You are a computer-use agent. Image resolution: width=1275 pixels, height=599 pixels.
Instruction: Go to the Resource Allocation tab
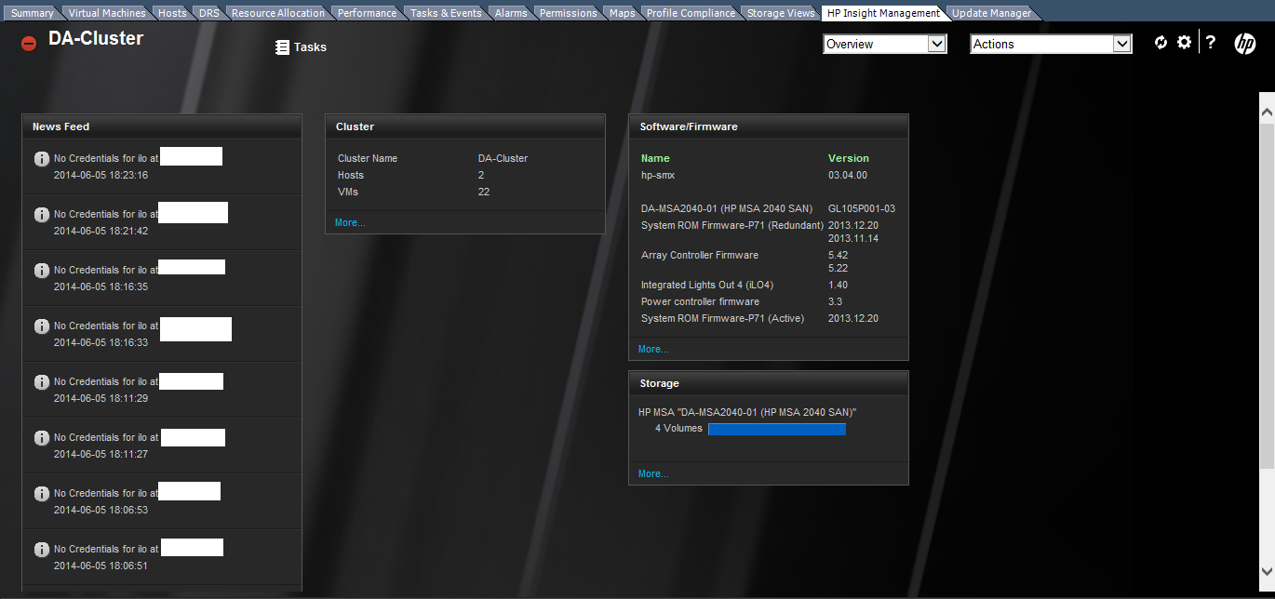[x=278, y=13]
